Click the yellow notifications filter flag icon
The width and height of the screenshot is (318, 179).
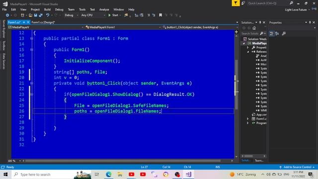(x=236, y=3)
